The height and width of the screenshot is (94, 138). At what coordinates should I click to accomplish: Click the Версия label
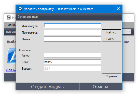coord(27,69)
